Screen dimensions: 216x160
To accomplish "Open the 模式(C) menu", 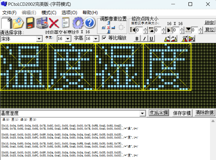I will pyautogui.click(x=49, y=13).
